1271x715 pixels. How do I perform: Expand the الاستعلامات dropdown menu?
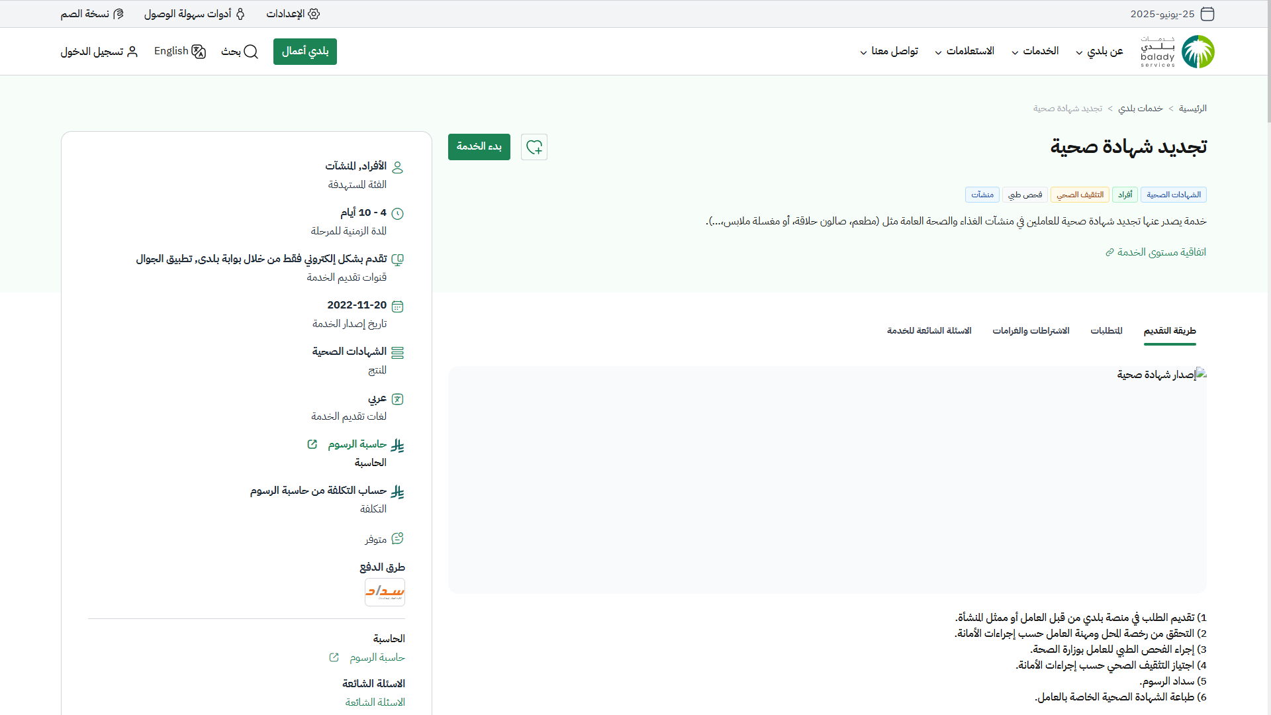pyautogui.click(x=965, y=52)
